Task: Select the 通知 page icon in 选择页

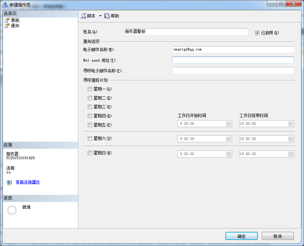Action: (x=7, y=26)
